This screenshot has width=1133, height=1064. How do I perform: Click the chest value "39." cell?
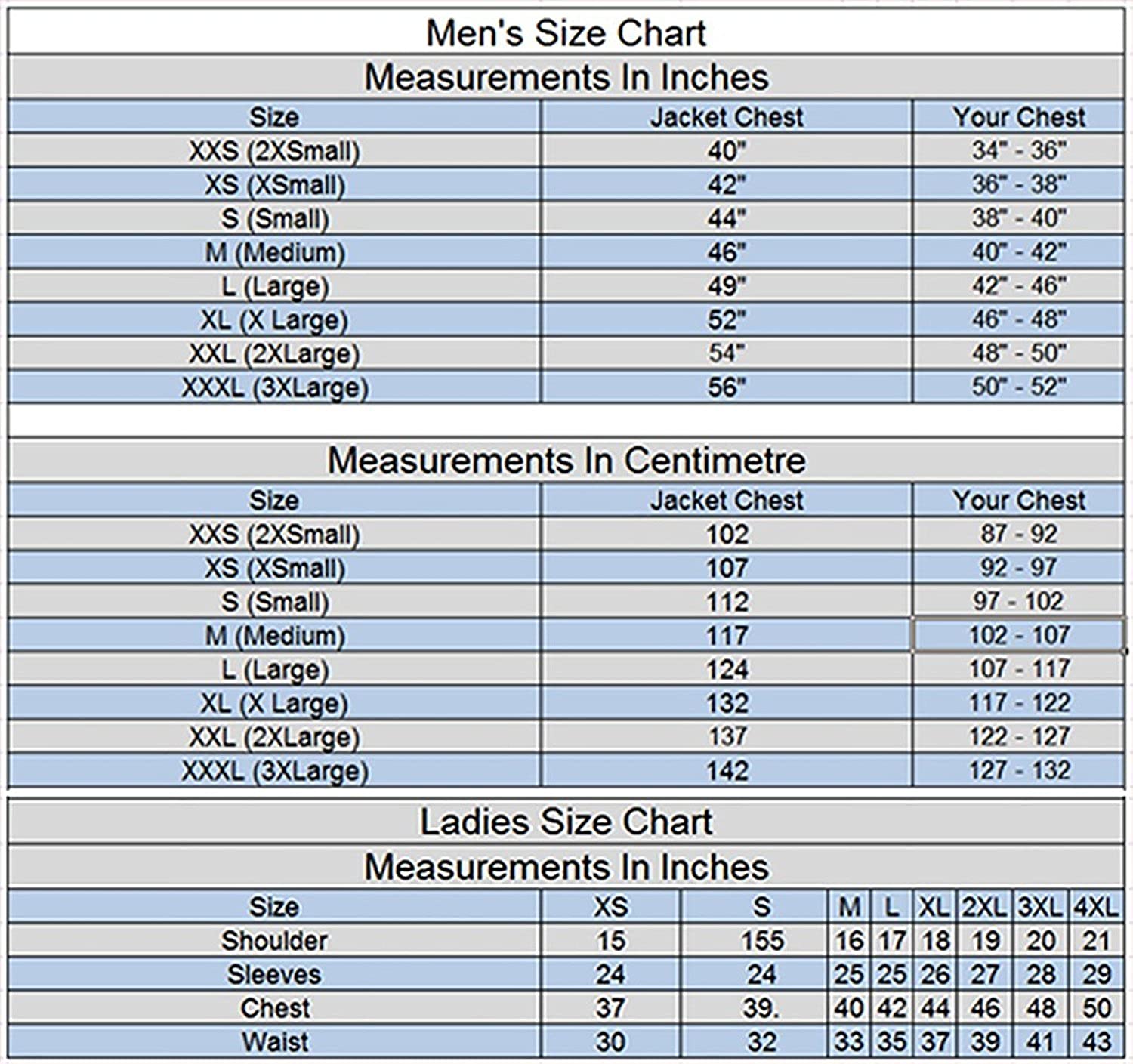(761, 1008)
